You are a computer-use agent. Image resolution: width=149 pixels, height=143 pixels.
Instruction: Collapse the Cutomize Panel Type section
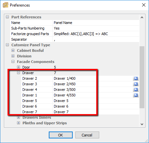7,45
